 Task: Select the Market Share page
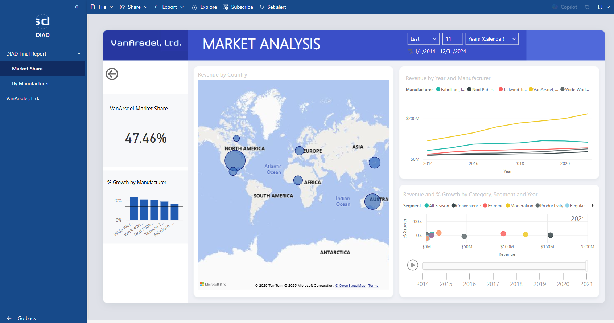(x=42, y=69)
